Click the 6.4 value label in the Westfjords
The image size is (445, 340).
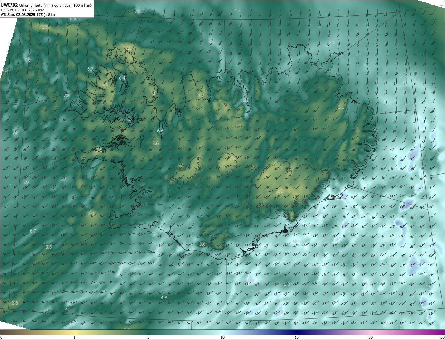[x=122, y=78]
